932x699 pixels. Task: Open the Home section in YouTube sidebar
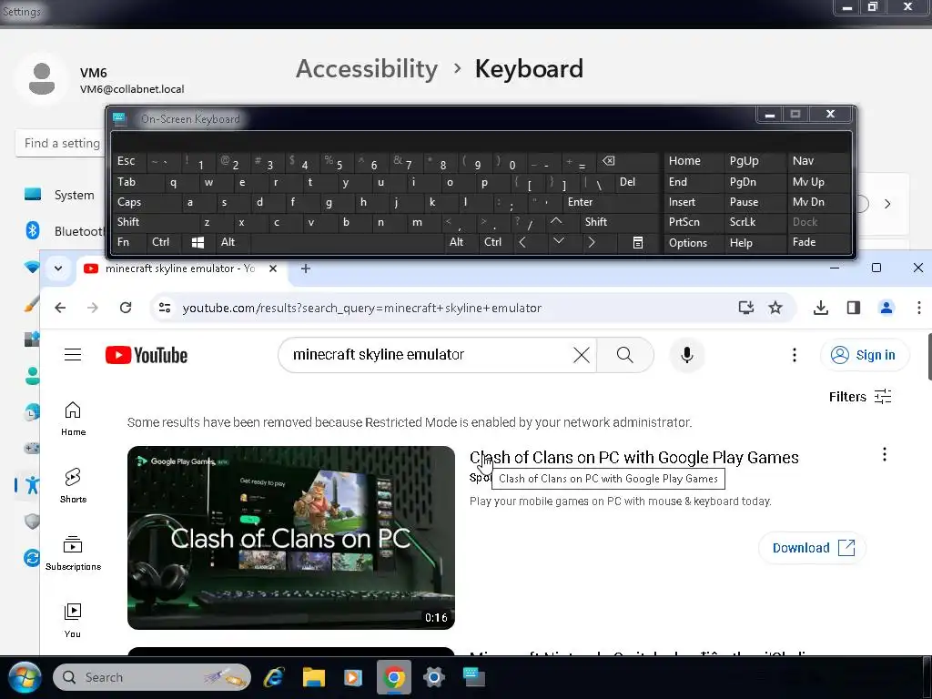73,419
